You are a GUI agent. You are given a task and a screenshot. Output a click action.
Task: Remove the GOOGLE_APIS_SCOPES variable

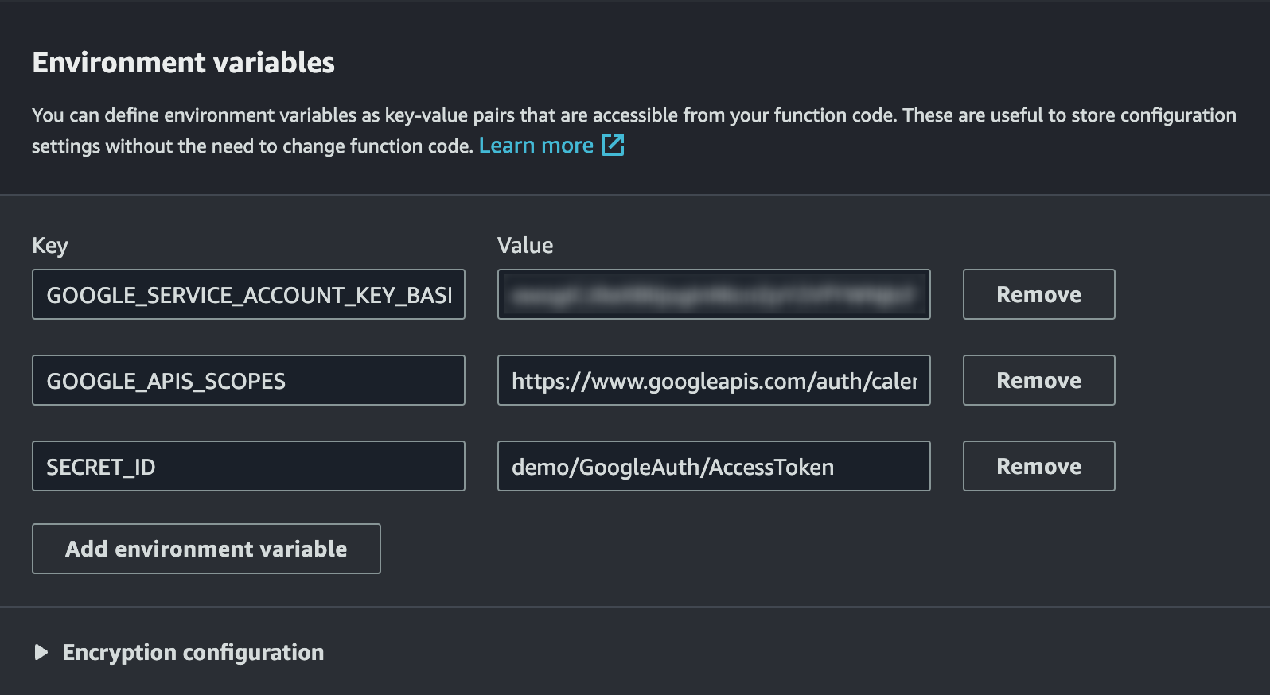tap(1038, 380)
